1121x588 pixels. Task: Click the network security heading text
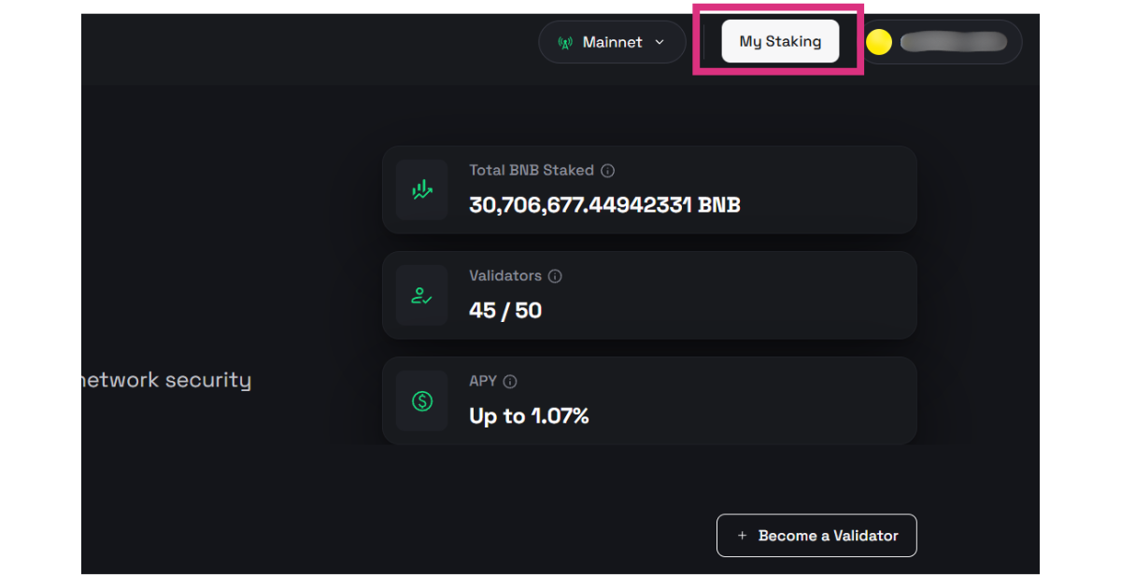166,381
